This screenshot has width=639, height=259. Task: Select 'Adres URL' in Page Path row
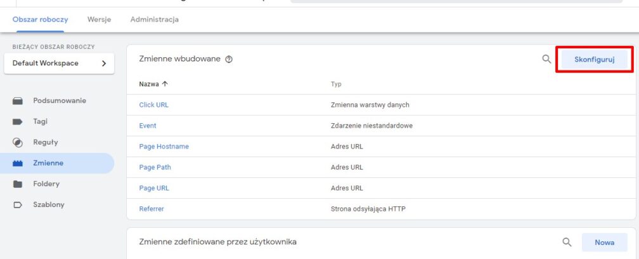[x=347, y=167]
